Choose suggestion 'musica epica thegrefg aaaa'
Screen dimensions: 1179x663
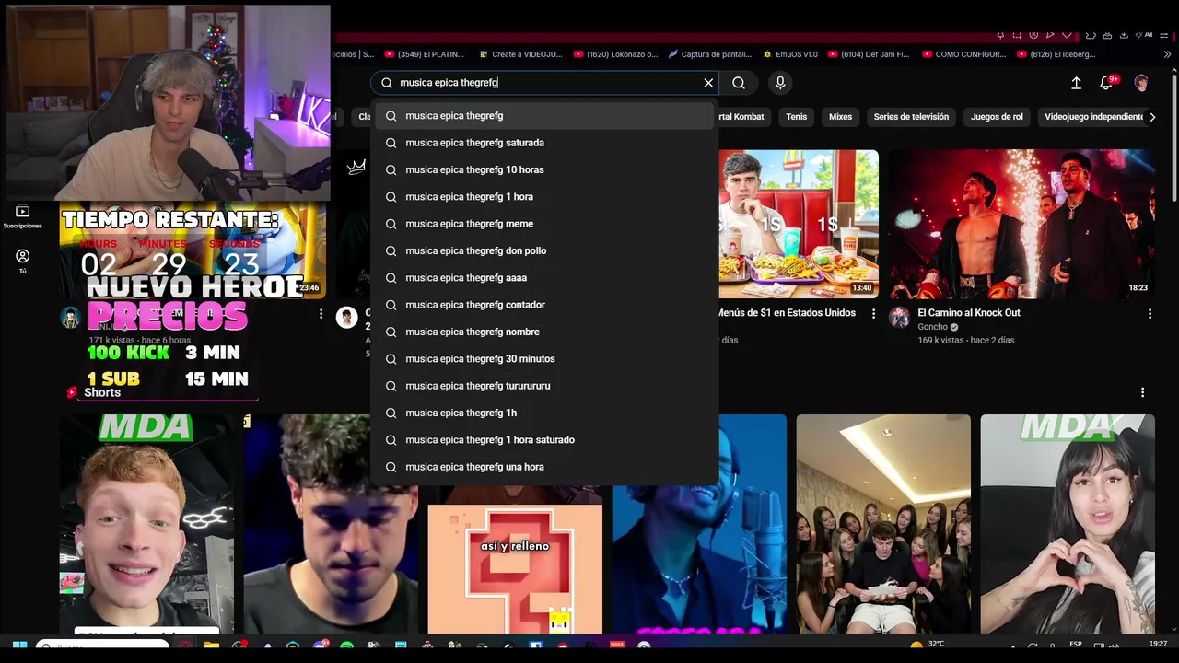tap(544, 278)
